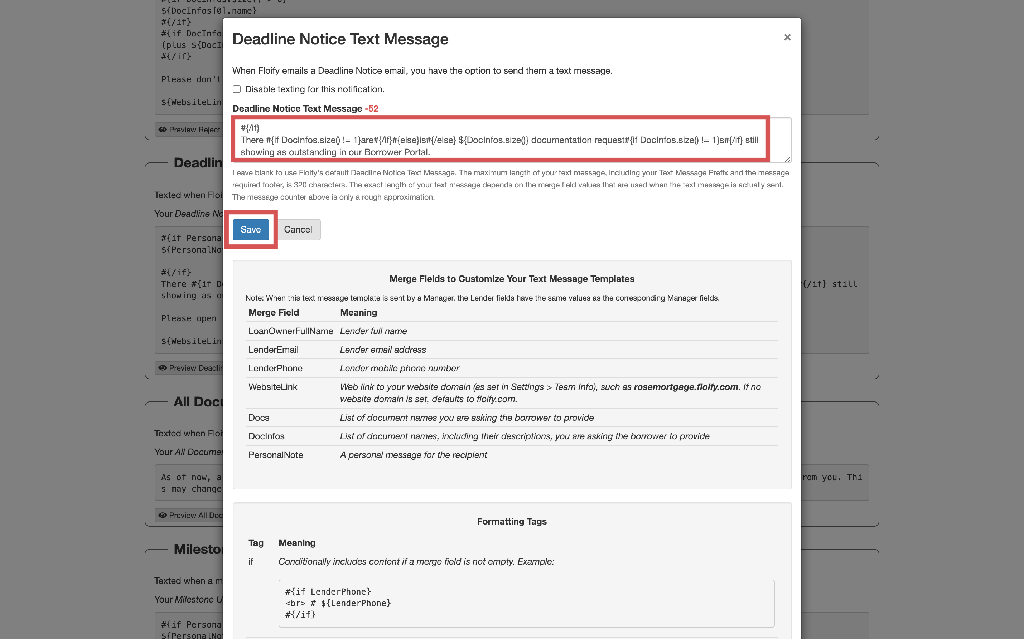Click the rosemortgage.floify.com website link
This screenshot has width=1024, height=639.
pos(685,387)
